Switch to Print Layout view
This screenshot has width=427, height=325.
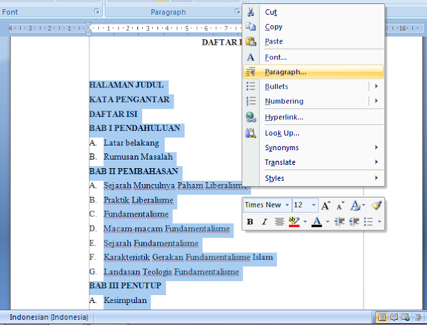tap(382, 317)
